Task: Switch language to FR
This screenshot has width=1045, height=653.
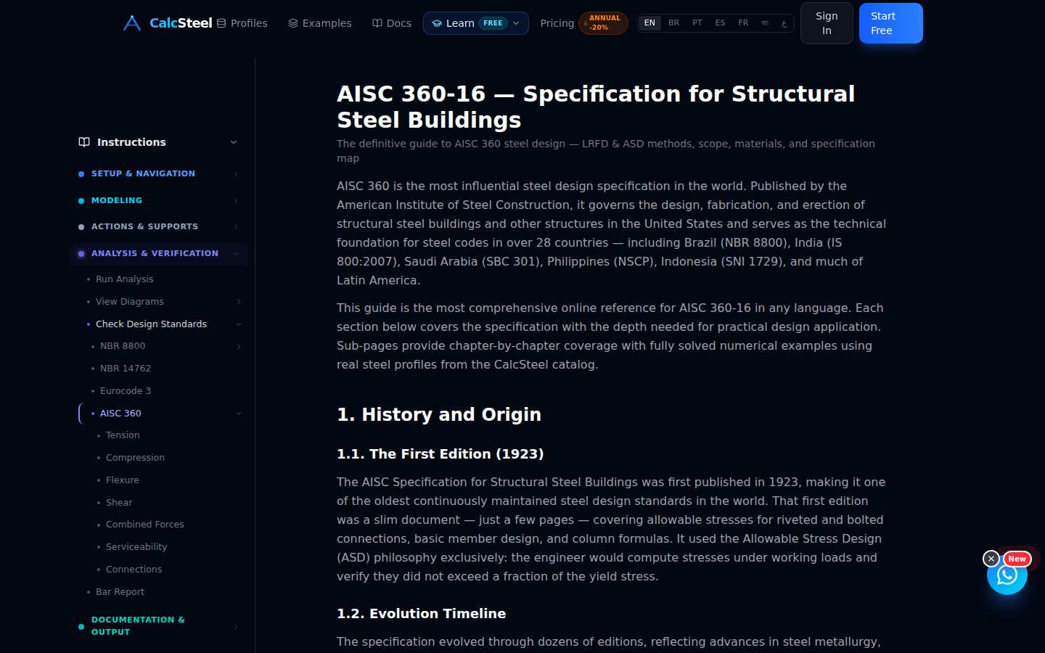Action: tap(743, 23)
